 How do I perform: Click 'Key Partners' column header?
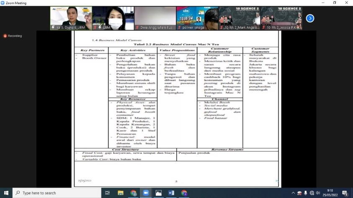click(x=92, y=50)
